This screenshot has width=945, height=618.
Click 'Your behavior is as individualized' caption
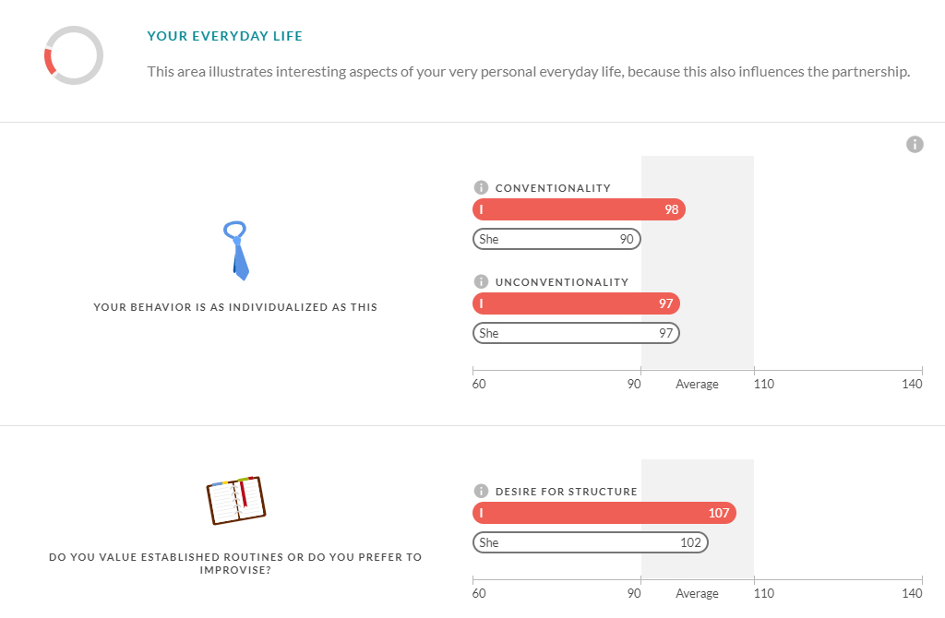(x=235, y=307)
